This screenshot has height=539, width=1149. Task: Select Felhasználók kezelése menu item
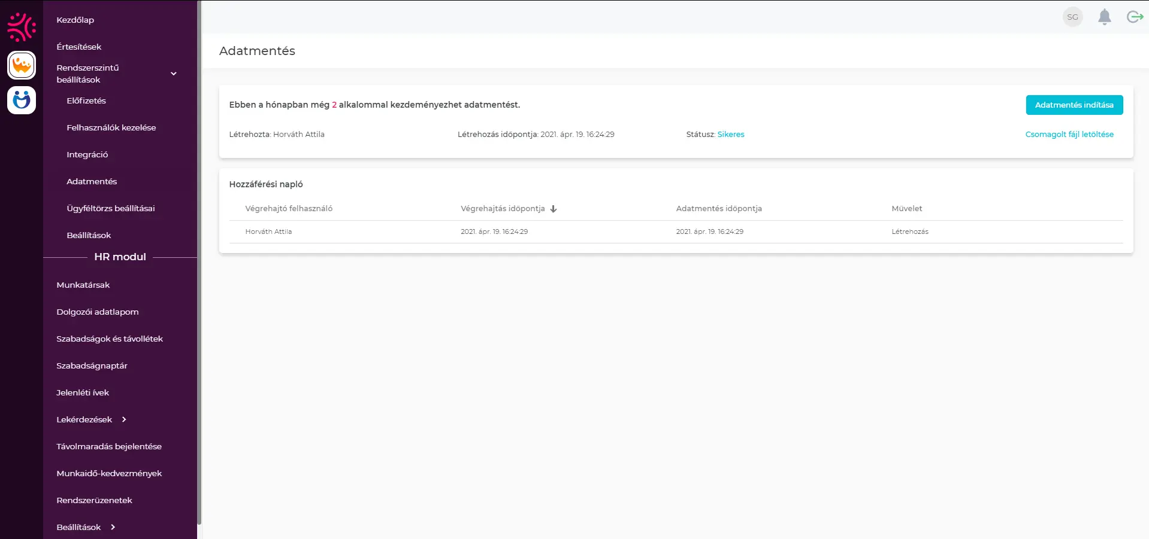[111, 127]
